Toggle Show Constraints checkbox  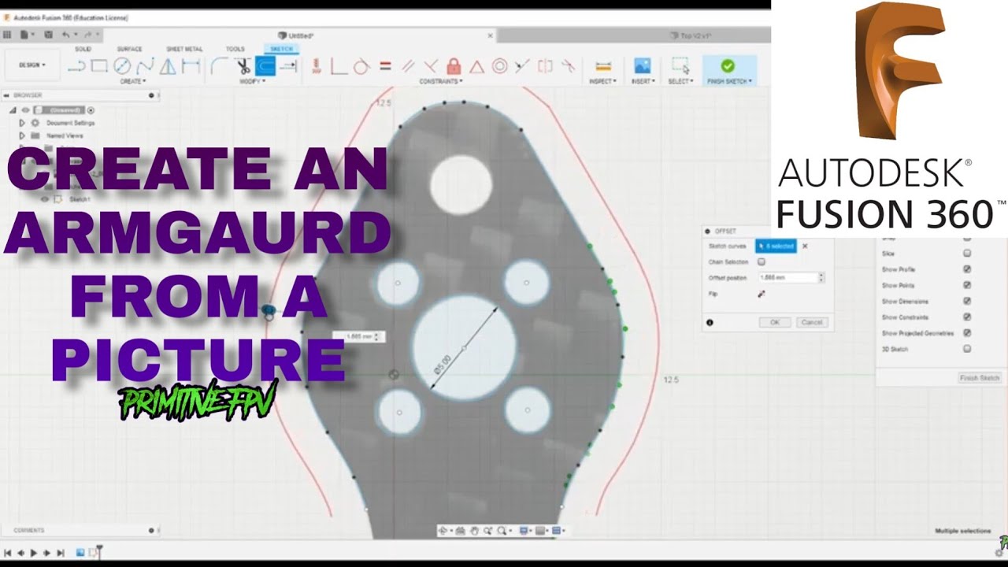[967, 317]
